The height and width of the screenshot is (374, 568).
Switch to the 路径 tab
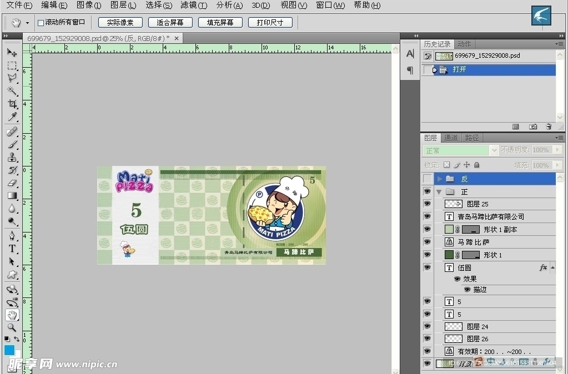(472, 138)
